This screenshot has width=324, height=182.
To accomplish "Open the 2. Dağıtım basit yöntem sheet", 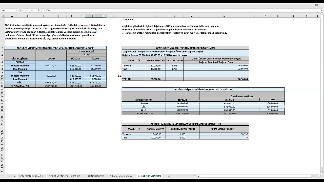I will coord(121,176).
